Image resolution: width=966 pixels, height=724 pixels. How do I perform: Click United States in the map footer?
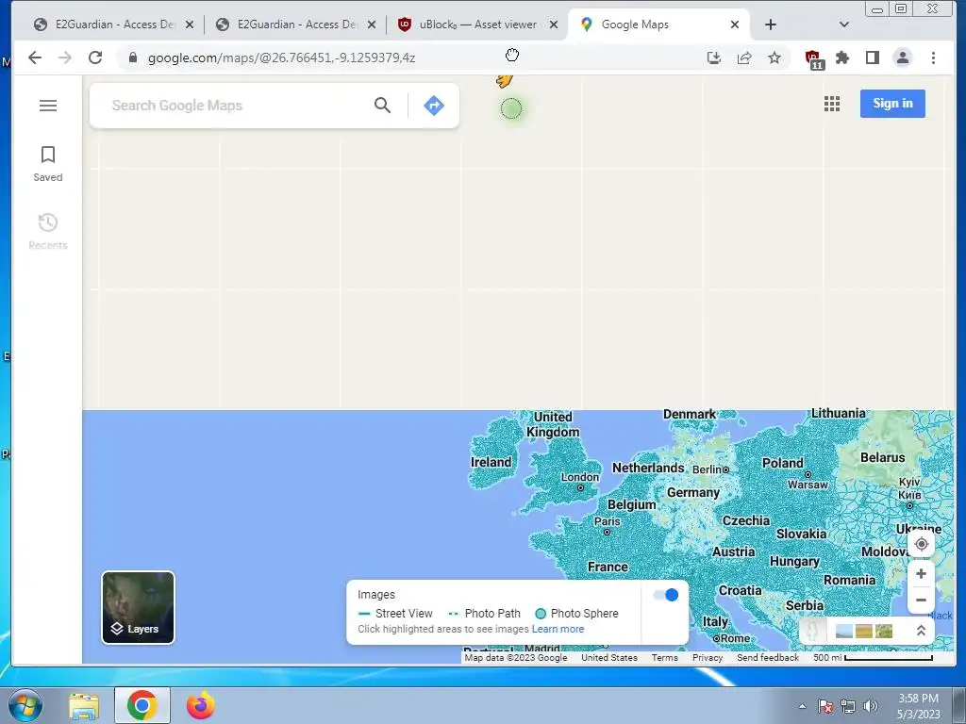[x=609, y=657]
